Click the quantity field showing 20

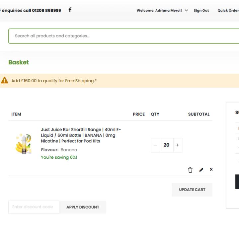(166, 145)
